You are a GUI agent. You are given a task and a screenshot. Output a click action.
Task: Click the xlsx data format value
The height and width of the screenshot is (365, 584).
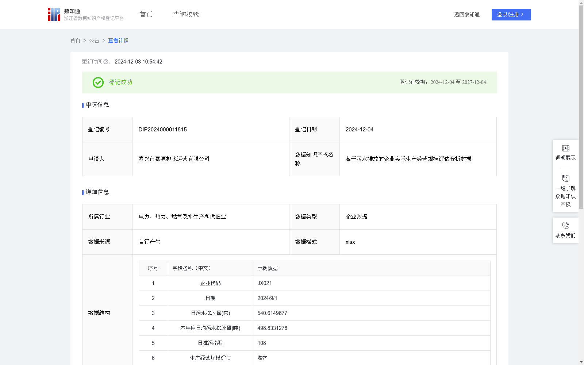tap(350, 242)
